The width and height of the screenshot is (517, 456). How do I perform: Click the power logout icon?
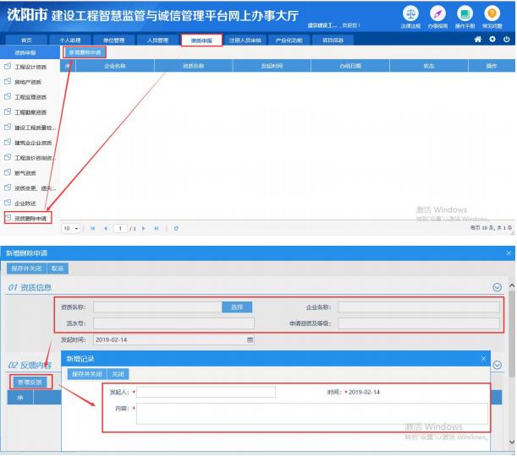(506, 40)
